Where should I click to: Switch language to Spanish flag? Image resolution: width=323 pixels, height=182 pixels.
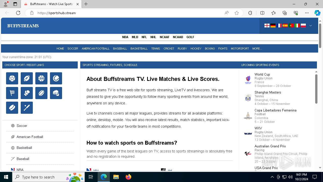pos(285,26)
